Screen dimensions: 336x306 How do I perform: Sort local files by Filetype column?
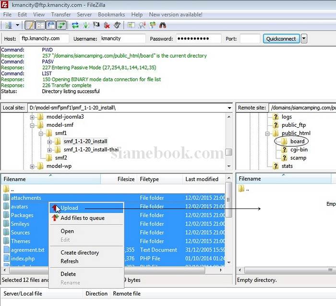[x=160, y=179]
